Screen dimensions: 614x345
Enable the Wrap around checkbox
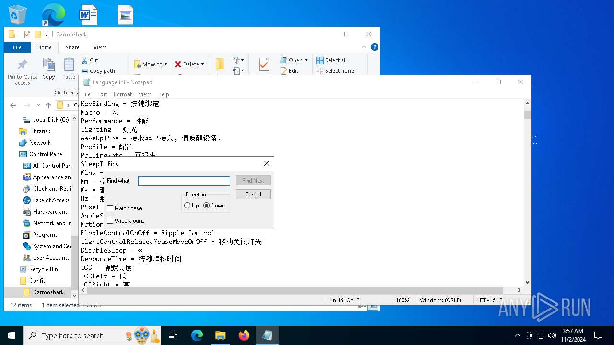tap(110, 221)
